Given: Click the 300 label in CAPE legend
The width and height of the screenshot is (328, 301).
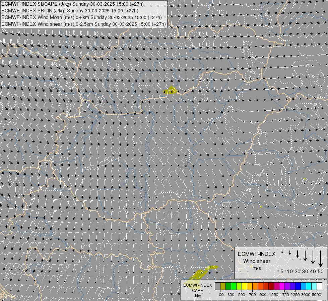Looking at the screenshot, I should pos(231,295).
